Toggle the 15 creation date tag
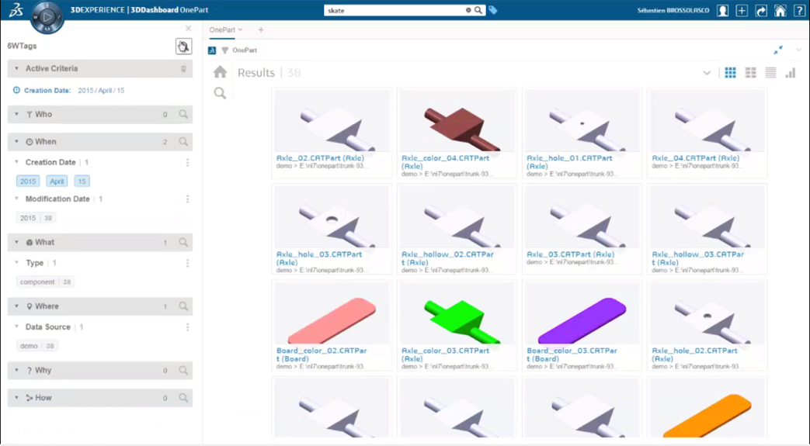This screenshot has width=810, height=446. click(x=82, y=182)
